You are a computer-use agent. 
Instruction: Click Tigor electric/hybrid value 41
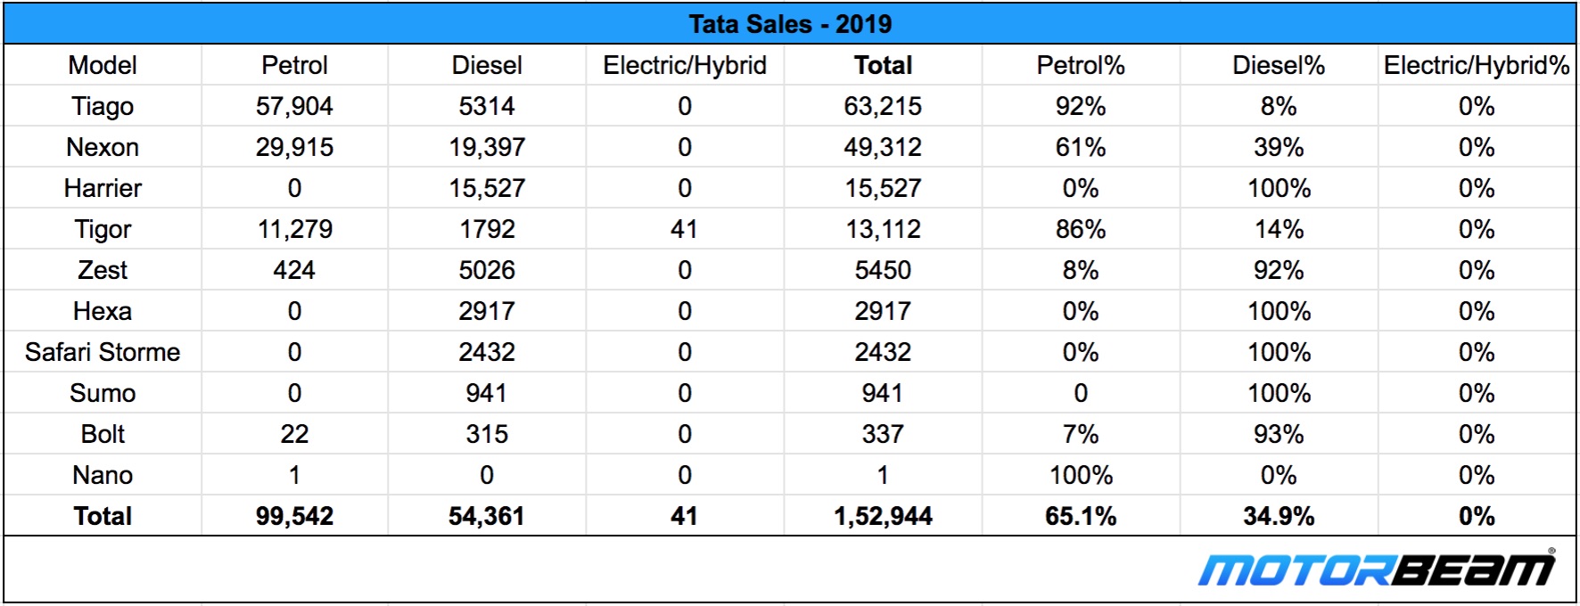[x=685, y=229]
